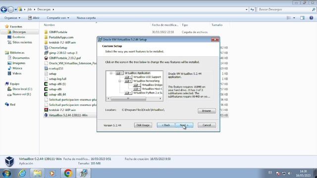Open the recent locations dropdown arrow
The image size is (317, 178).
coord(16,9)
